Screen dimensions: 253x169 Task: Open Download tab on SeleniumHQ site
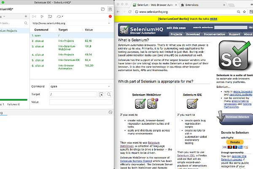click(x=193, y=34)
